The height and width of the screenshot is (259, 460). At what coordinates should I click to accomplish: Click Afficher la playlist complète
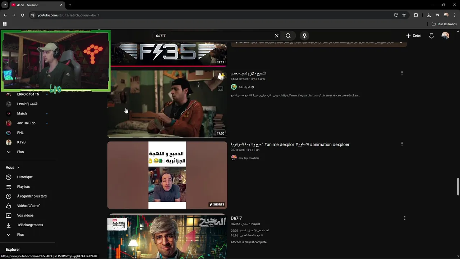pyautogui.click(x=249, y=242)
